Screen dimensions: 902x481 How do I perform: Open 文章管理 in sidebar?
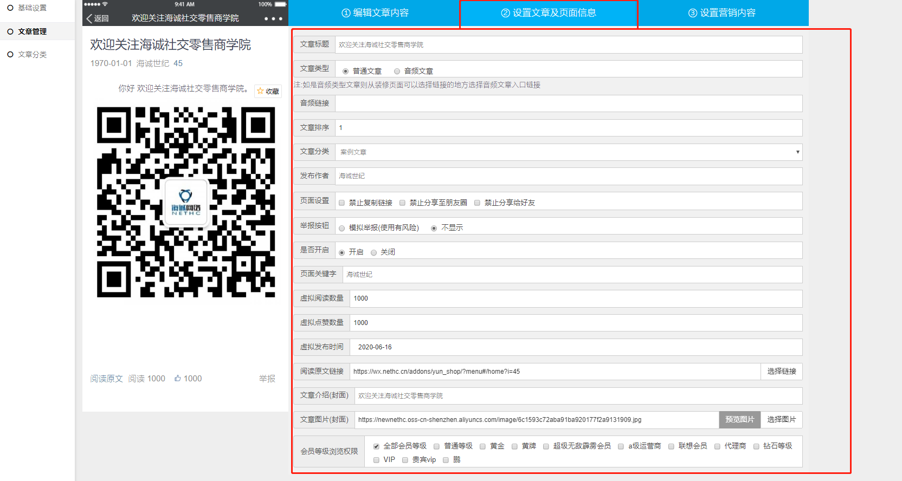(32, 31)
